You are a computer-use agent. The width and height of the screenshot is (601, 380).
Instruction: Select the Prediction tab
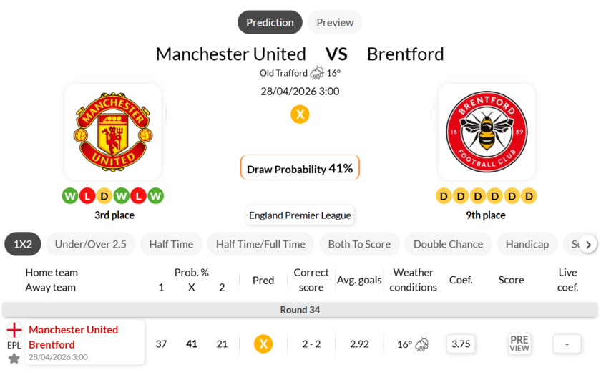click(270, 22)
